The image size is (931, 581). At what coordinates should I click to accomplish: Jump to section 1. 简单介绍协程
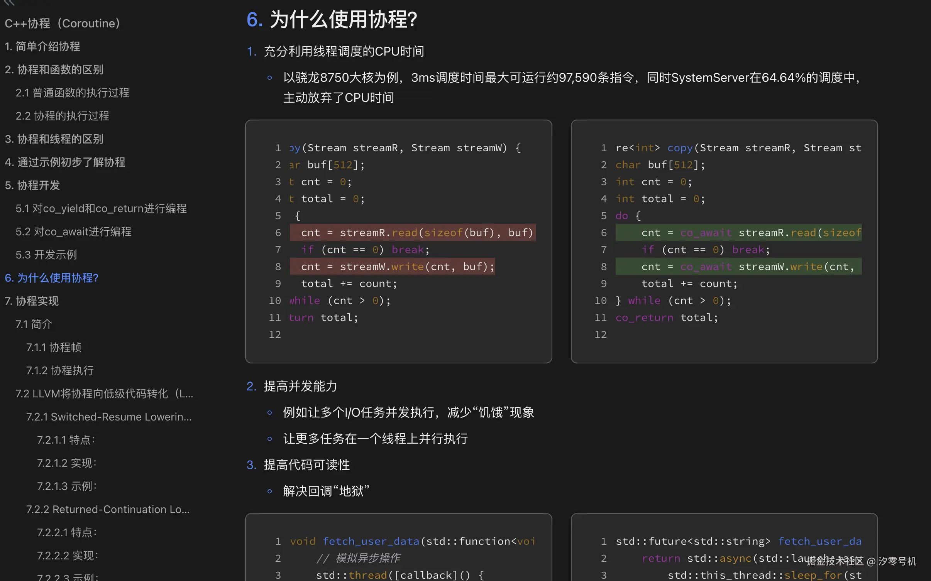(42, 46)
